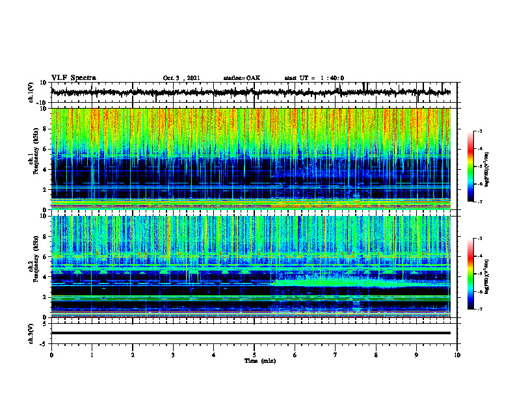The height and width of the screenshot is (398, 515).
Task: Click time axis tick label "3"
Action: pos(173,355)
